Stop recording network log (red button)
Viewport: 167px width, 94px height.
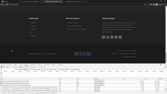point(1,67)
